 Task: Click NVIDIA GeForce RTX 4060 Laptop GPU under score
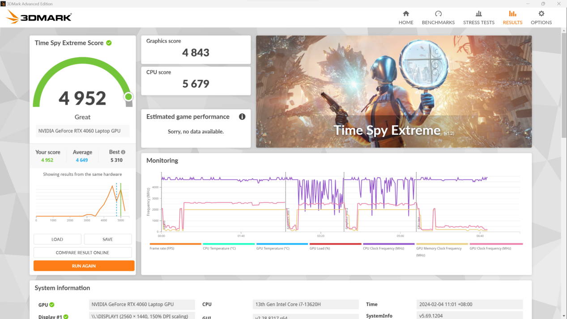click(82, 131)
